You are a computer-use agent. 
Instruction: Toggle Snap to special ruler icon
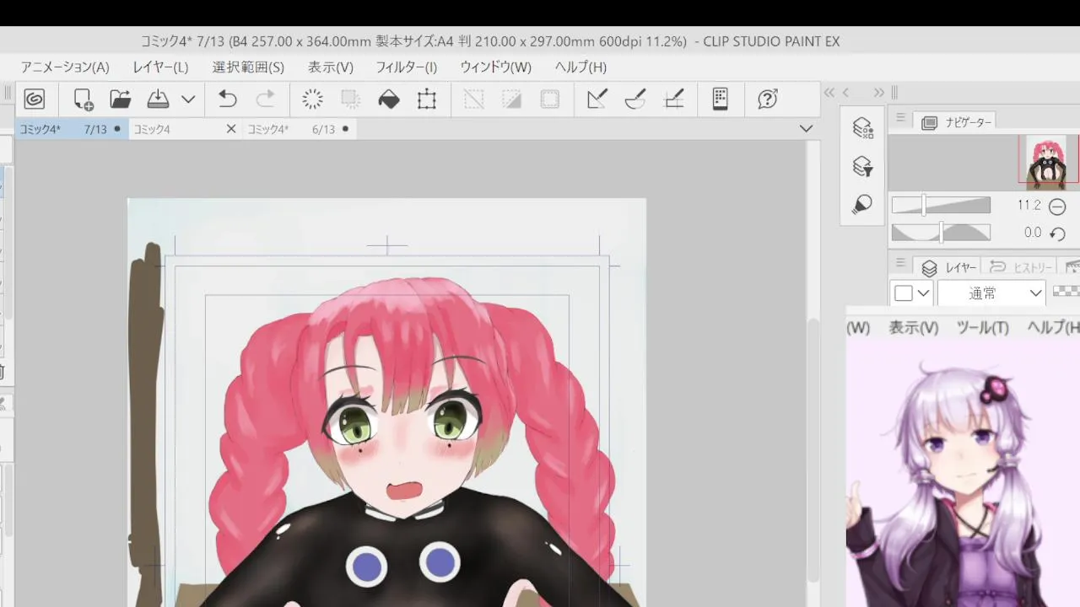(635, 99)
